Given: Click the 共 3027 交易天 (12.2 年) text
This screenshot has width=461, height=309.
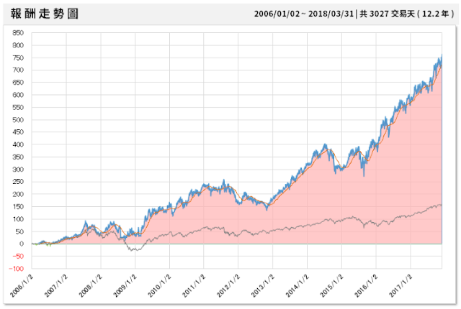Looking at the screenshot, I should pos(407,14).
